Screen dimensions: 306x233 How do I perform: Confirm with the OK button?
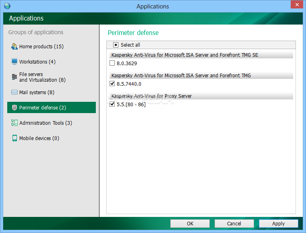coord(190,223)
